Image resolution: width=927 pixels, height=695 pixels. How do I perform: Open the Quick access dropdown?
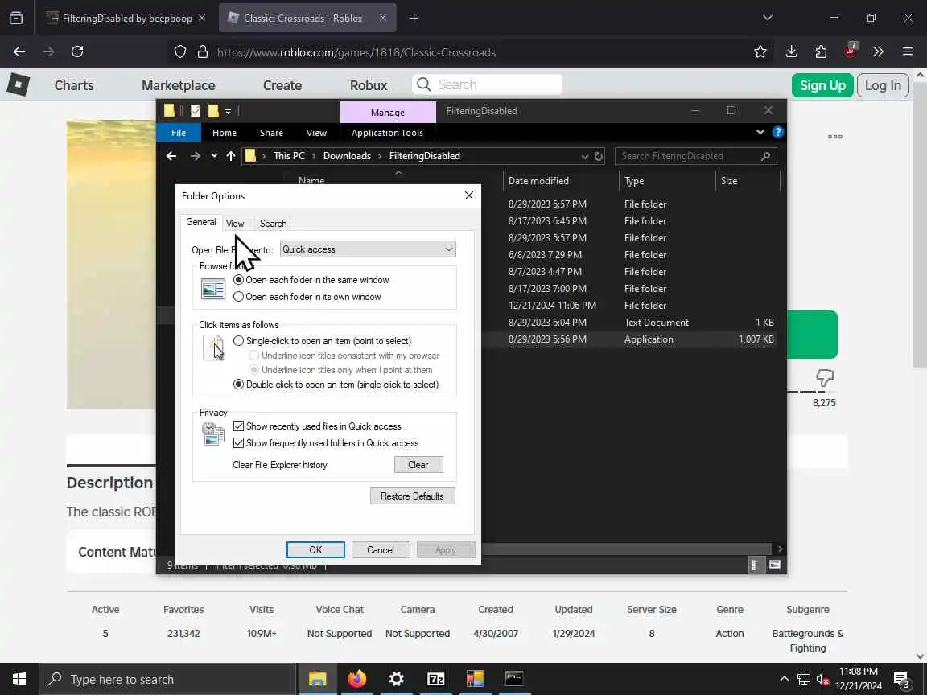pyautogui.click(x=368, y=249)
